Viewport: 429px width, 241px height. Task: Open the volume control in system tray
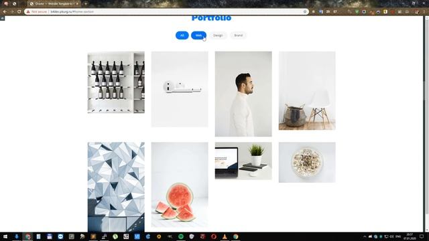391,236
